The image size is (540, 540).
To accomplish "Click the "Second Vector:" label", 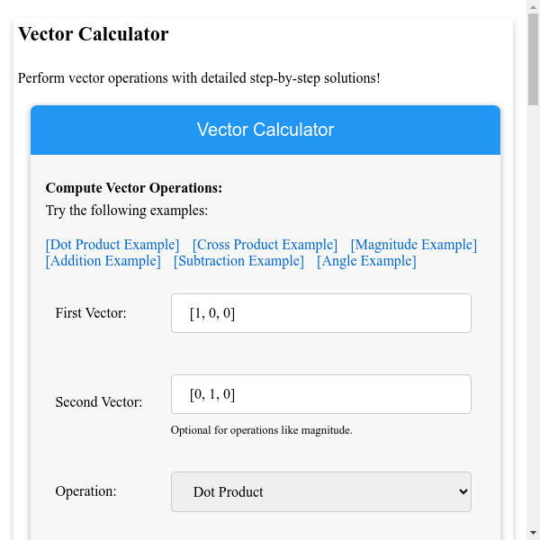I will tap(99, 402).
